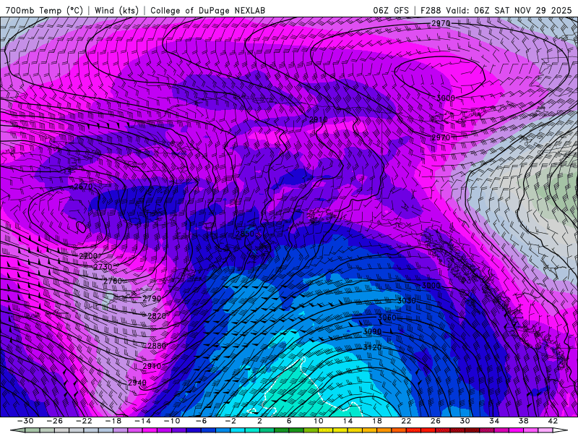
Task: Select the "Wind (kts)" header label
Action: [x=116, y=10]
